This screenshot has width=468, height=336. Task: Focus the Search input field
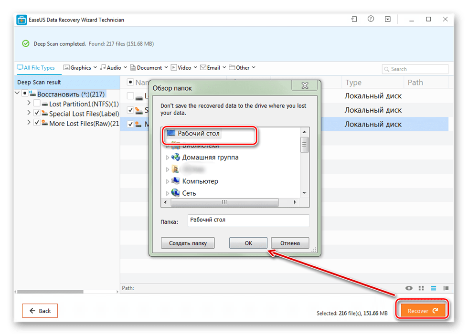click(415, 69)
